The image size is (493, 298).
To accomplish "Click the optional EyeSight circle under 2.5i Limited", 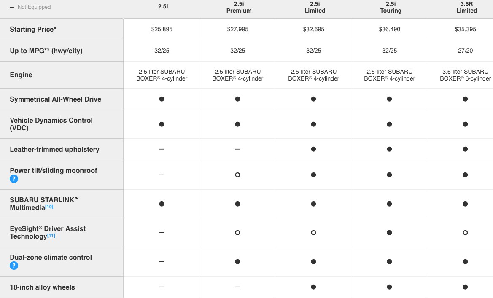I will [x=313, y=232].
